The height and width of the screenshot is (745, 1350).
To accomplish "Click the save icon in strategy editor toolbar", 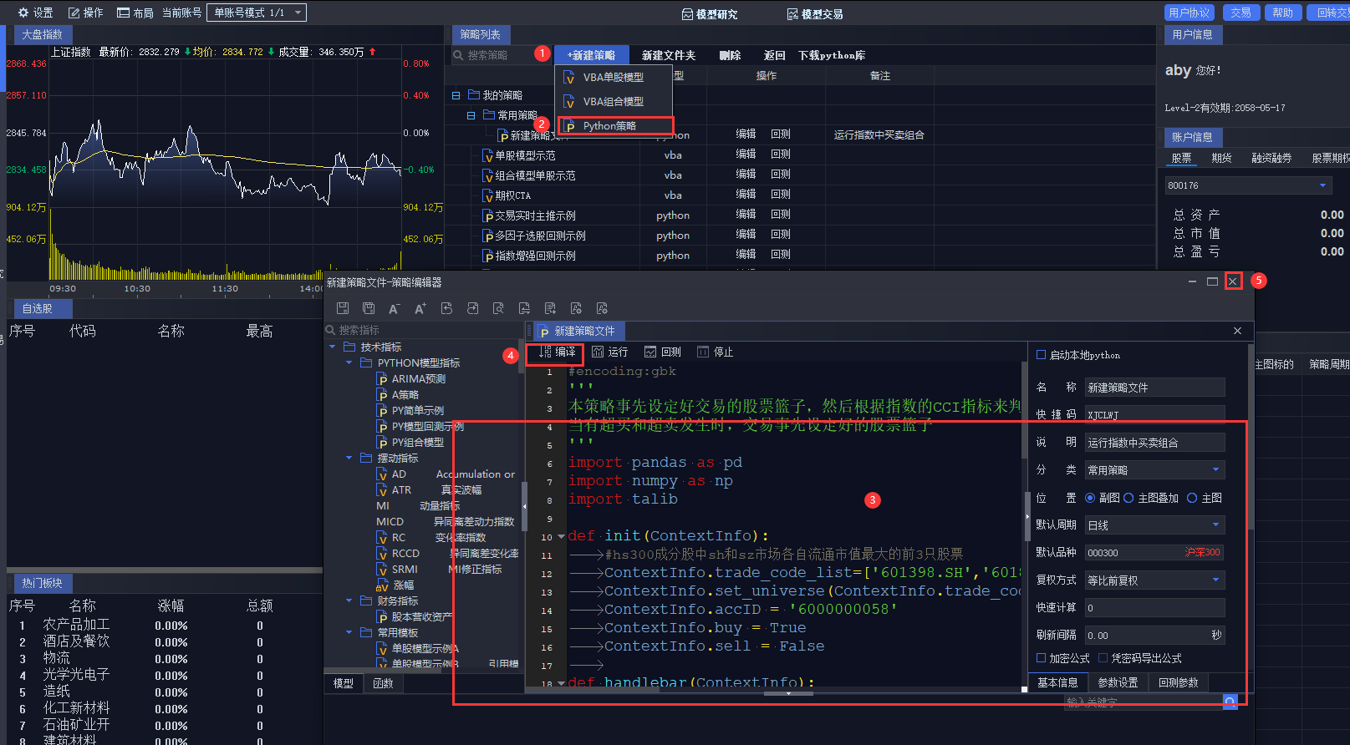I will point(343,308).
